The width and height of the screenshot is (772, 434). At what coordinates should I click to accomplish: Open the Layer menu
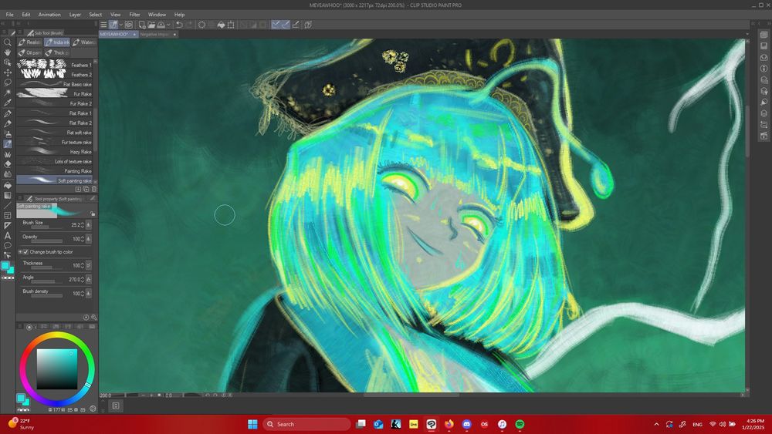tap(75, 15)
